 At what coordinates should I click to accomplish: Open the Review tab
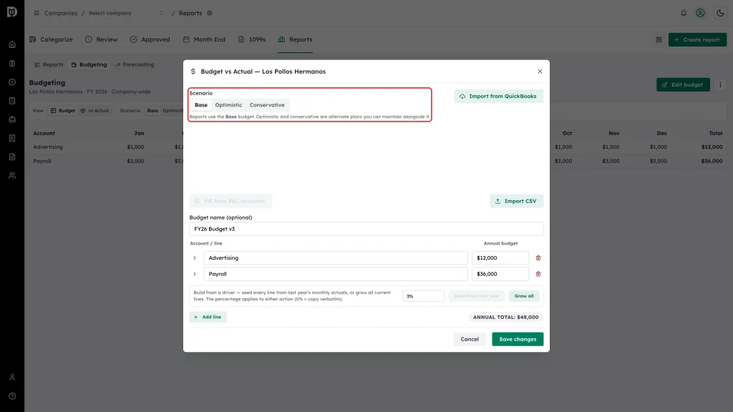point(102,40)
